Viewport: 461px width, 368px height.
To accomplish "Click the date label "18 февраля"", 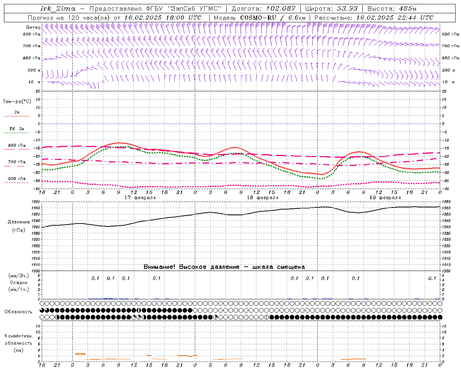I will click(263, 198).
